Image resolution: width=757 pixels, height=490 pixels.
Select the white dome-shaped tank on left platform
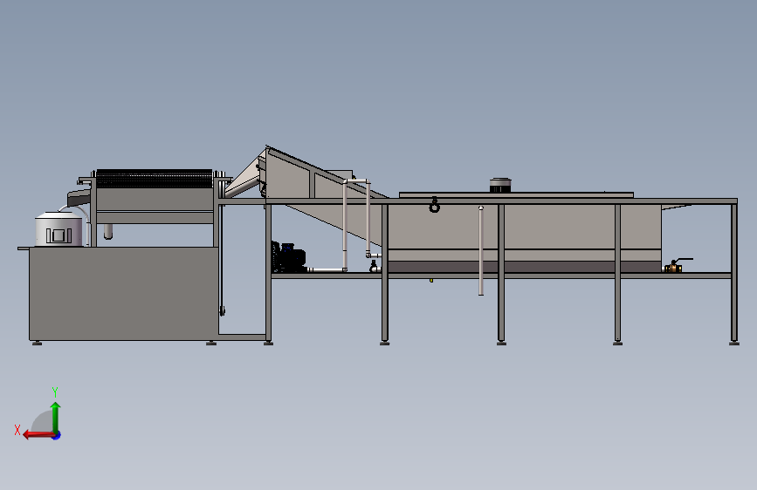tap(58, 229)
